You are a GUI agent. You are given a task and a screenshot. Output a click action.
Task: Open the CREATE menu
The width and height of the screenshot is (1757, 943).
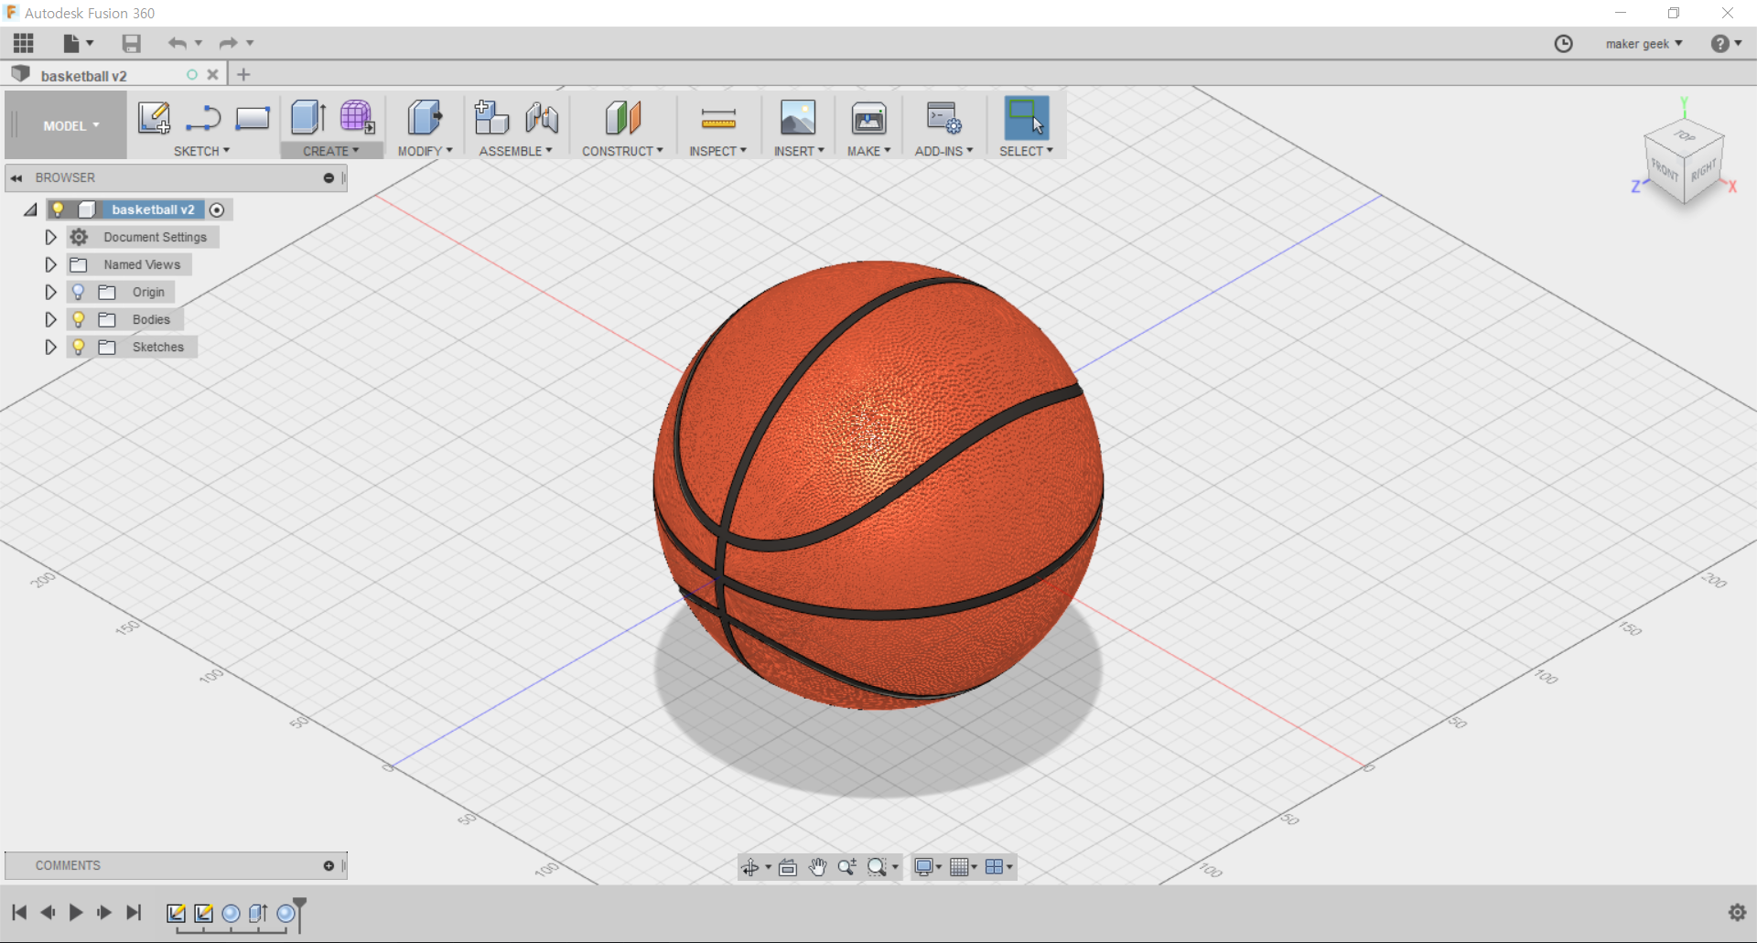[331, 151]
